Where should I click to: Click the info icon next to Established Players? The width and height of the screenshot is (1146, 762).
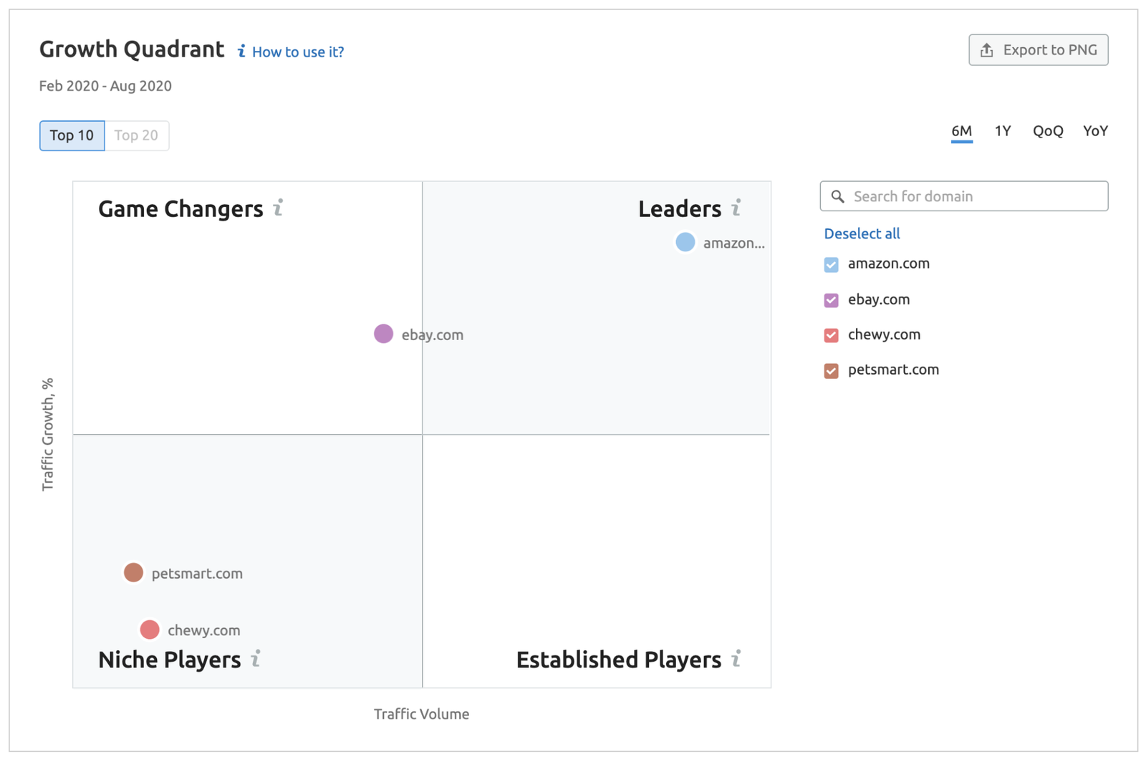(736, 659)
